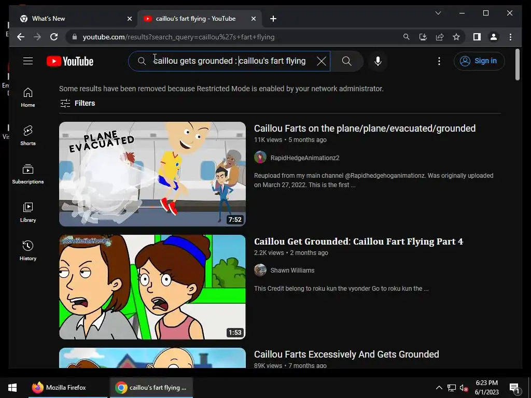Click inside the YouTube search field
Image resolution: width=531 pixels, height=398 pixels.
point(230,61)
